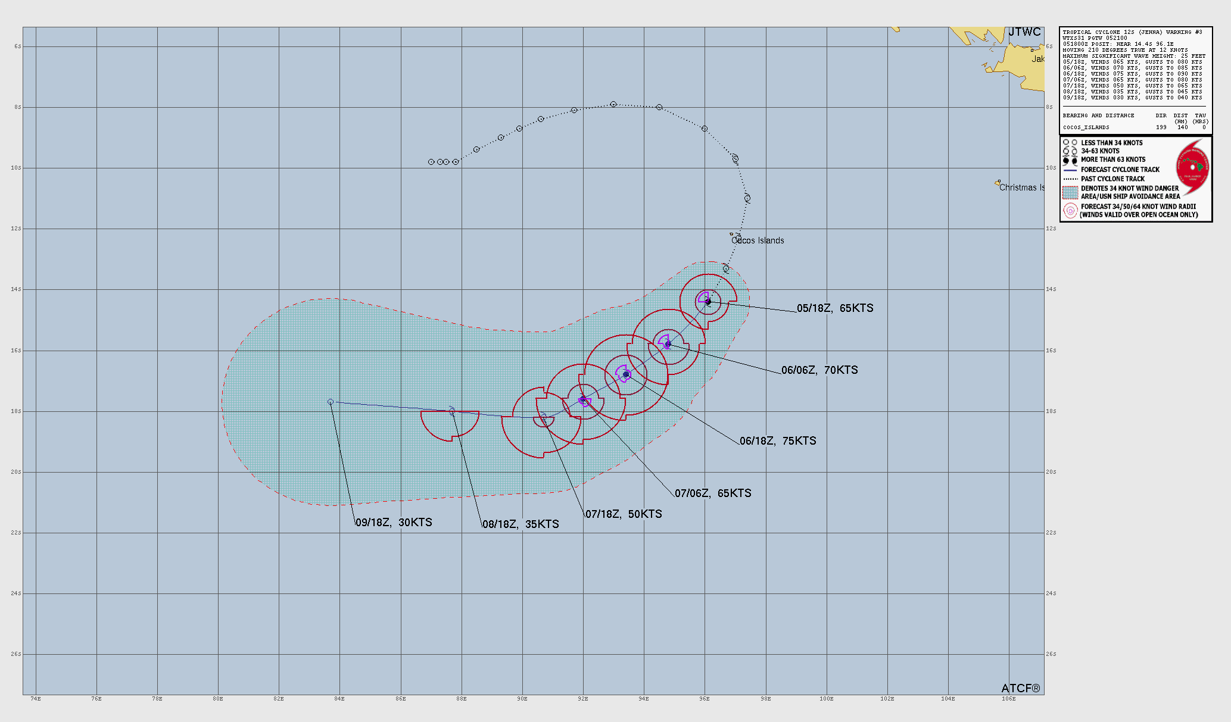Viewport: 1231px width, 722px height.
Task: Click the '07/18Z, 50KTS' forecast label
Action: [x=624, y=514]
